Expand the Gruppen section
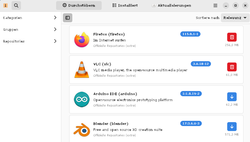This screenshot has width=250, height=142. (30, 30)
